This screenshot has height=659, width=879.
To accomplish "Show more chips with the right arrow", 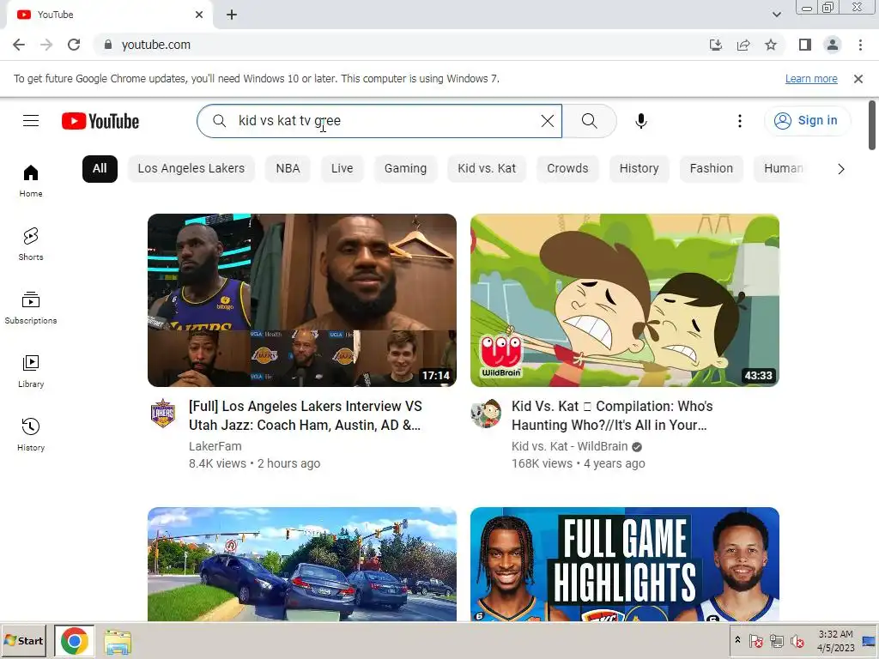I will point(840,169).
